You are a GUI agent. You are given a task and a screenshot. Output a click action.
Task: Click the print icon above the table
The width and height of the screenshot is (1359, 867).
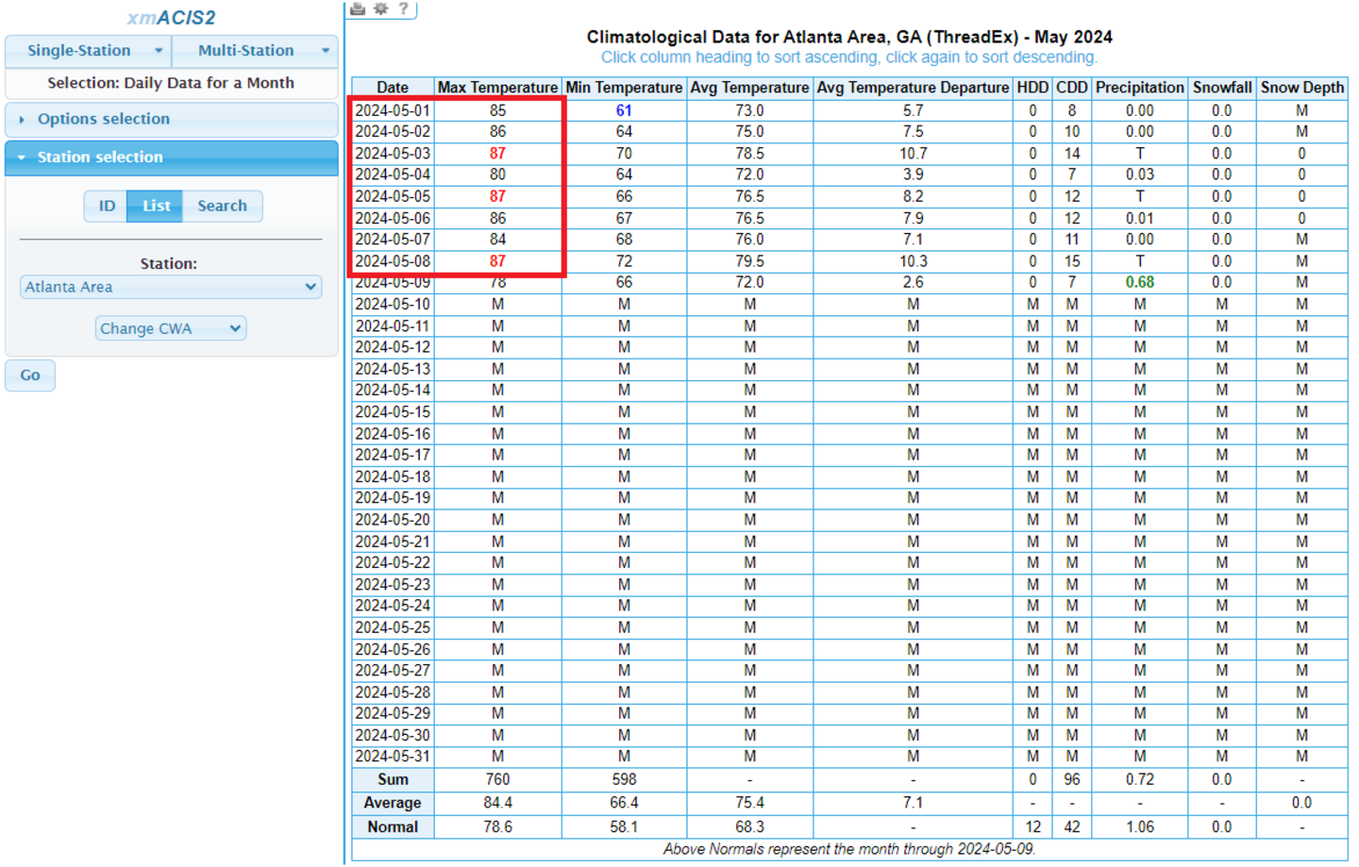pos(358,8)
